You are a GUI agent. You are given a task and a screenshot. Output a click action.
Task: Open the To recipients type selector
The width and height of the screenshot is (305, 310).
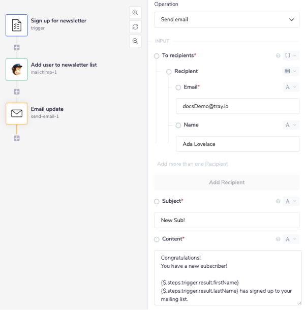[x=291, y=55]
